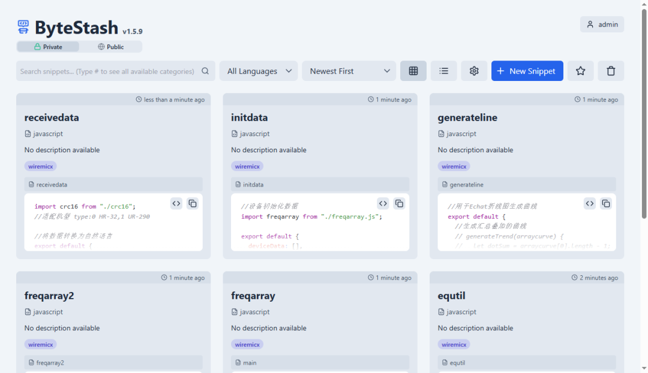Image resolution: width=648 pixels, height=373 pixels.
Task: Open raw code view for initdata snippet
Action: click(x=383, y=203)
